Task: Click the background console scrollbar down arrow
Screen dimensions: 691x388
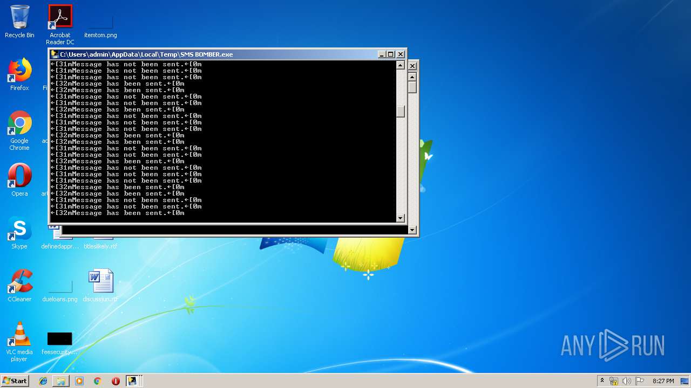Action: (x=412, y=230)
